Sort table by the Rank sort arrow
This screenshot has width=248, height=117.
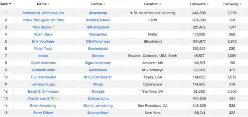click(10, 4)
